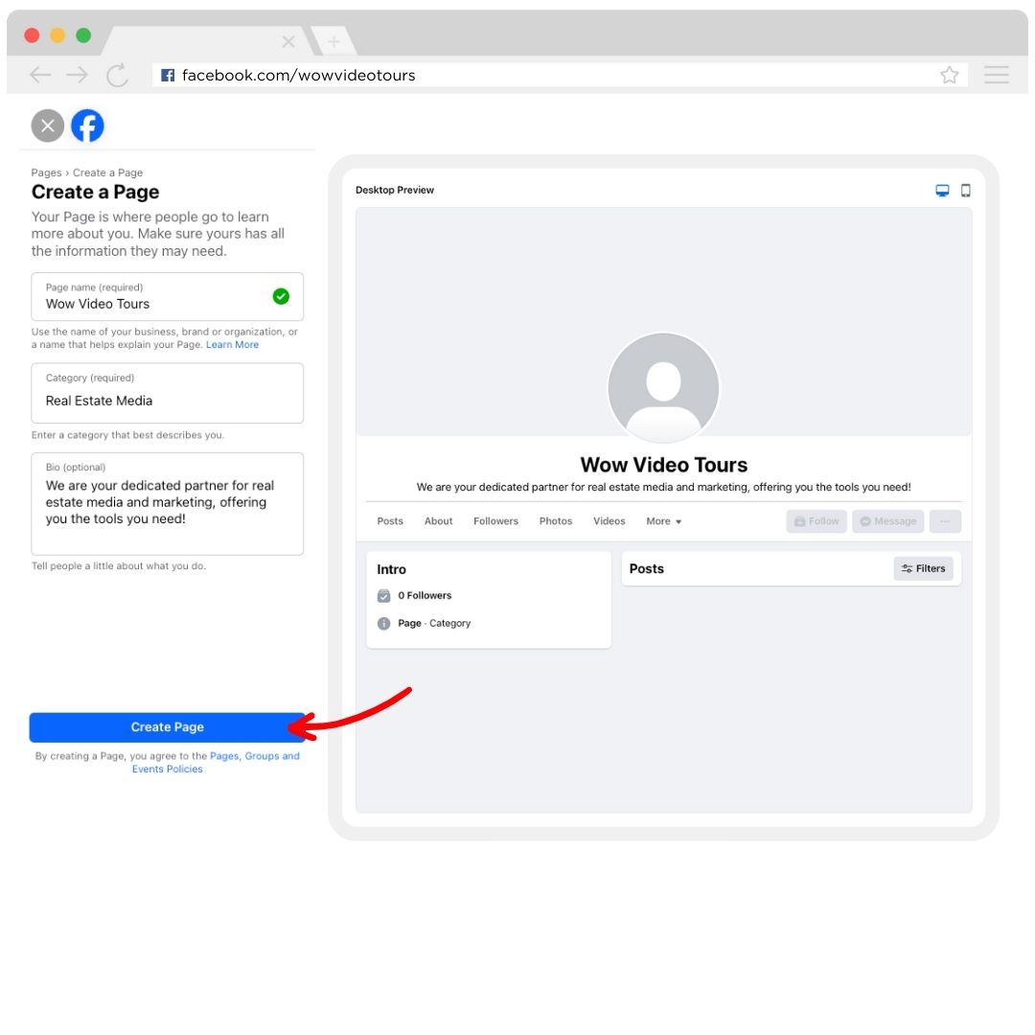1035x1035 pixels.
Task: Click the gray X close icon beside the Facebook logo
Action: pos(48,126)
